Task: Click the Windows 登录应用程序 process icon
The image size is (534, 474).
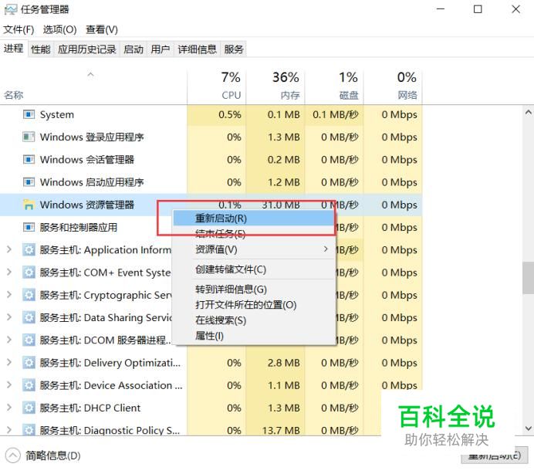Action: pyautogui.click(x=29, y=137)
